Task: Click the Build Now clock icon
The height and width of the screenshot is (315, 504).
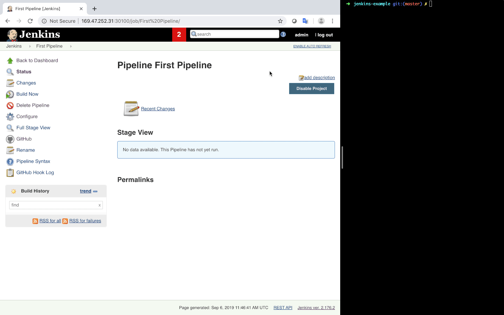Action: point(10,94)
